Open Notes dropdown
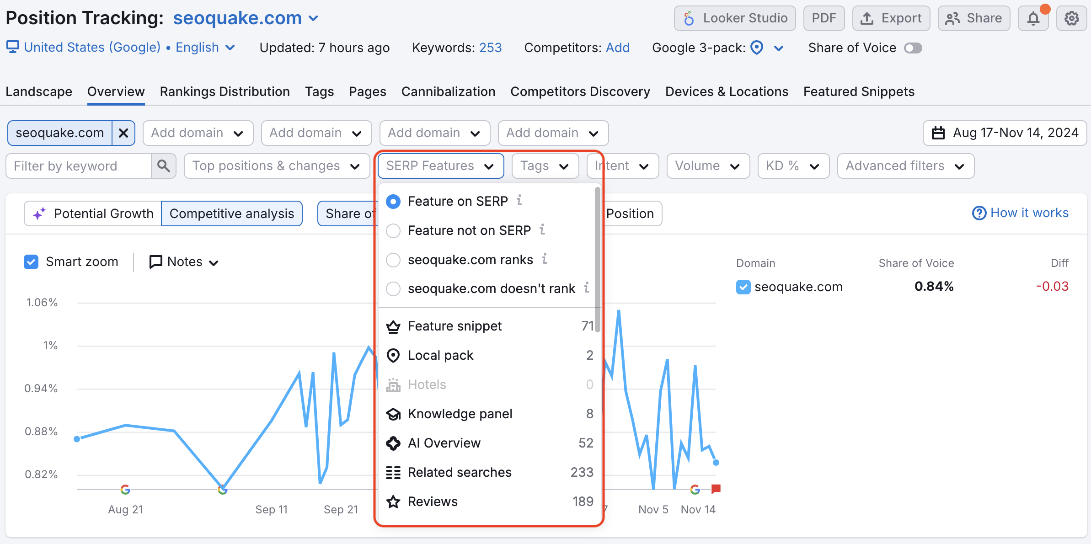This screenshot has width=1091, height=544. coord(184,262)
